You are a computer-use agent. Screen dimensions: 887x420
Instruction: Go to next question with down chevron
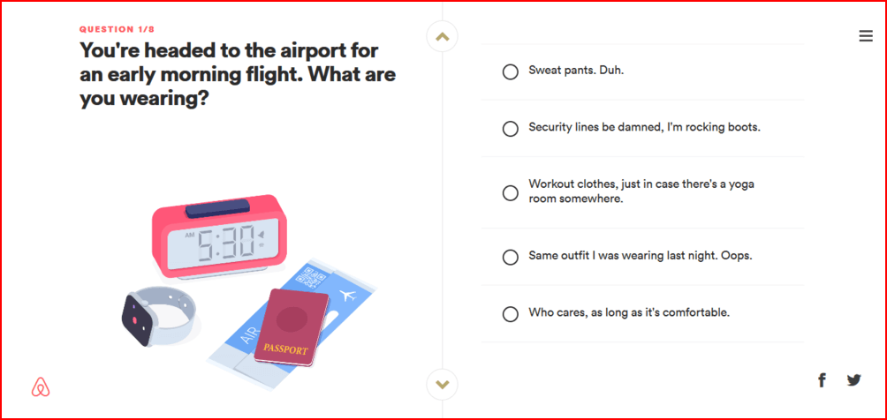[x=443, y=384]
